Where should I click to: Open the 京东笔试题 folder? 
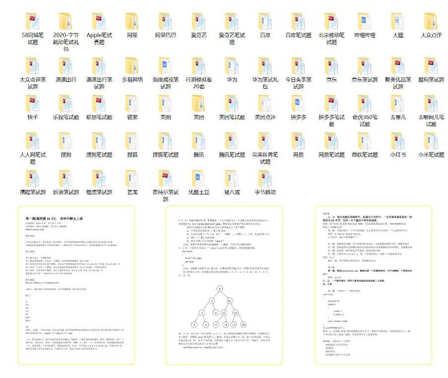tap(365, 66)
